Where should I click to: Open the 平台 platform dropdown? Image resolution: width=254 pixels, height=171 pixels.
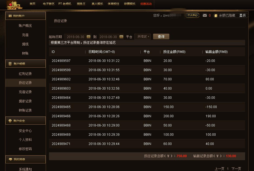142,37
